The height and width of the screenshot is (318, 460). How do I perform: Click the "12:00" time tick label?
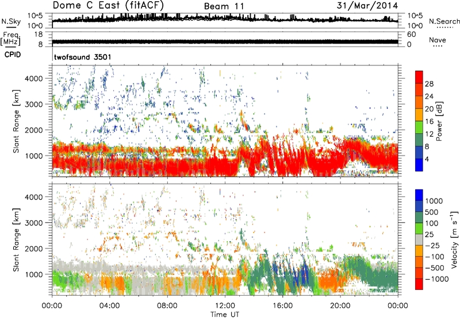225,305
